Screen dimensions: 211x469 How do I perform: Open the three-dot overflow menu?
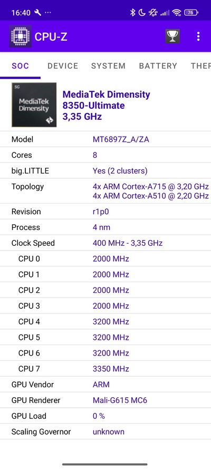pyautogui.click(x=198, y=36)
